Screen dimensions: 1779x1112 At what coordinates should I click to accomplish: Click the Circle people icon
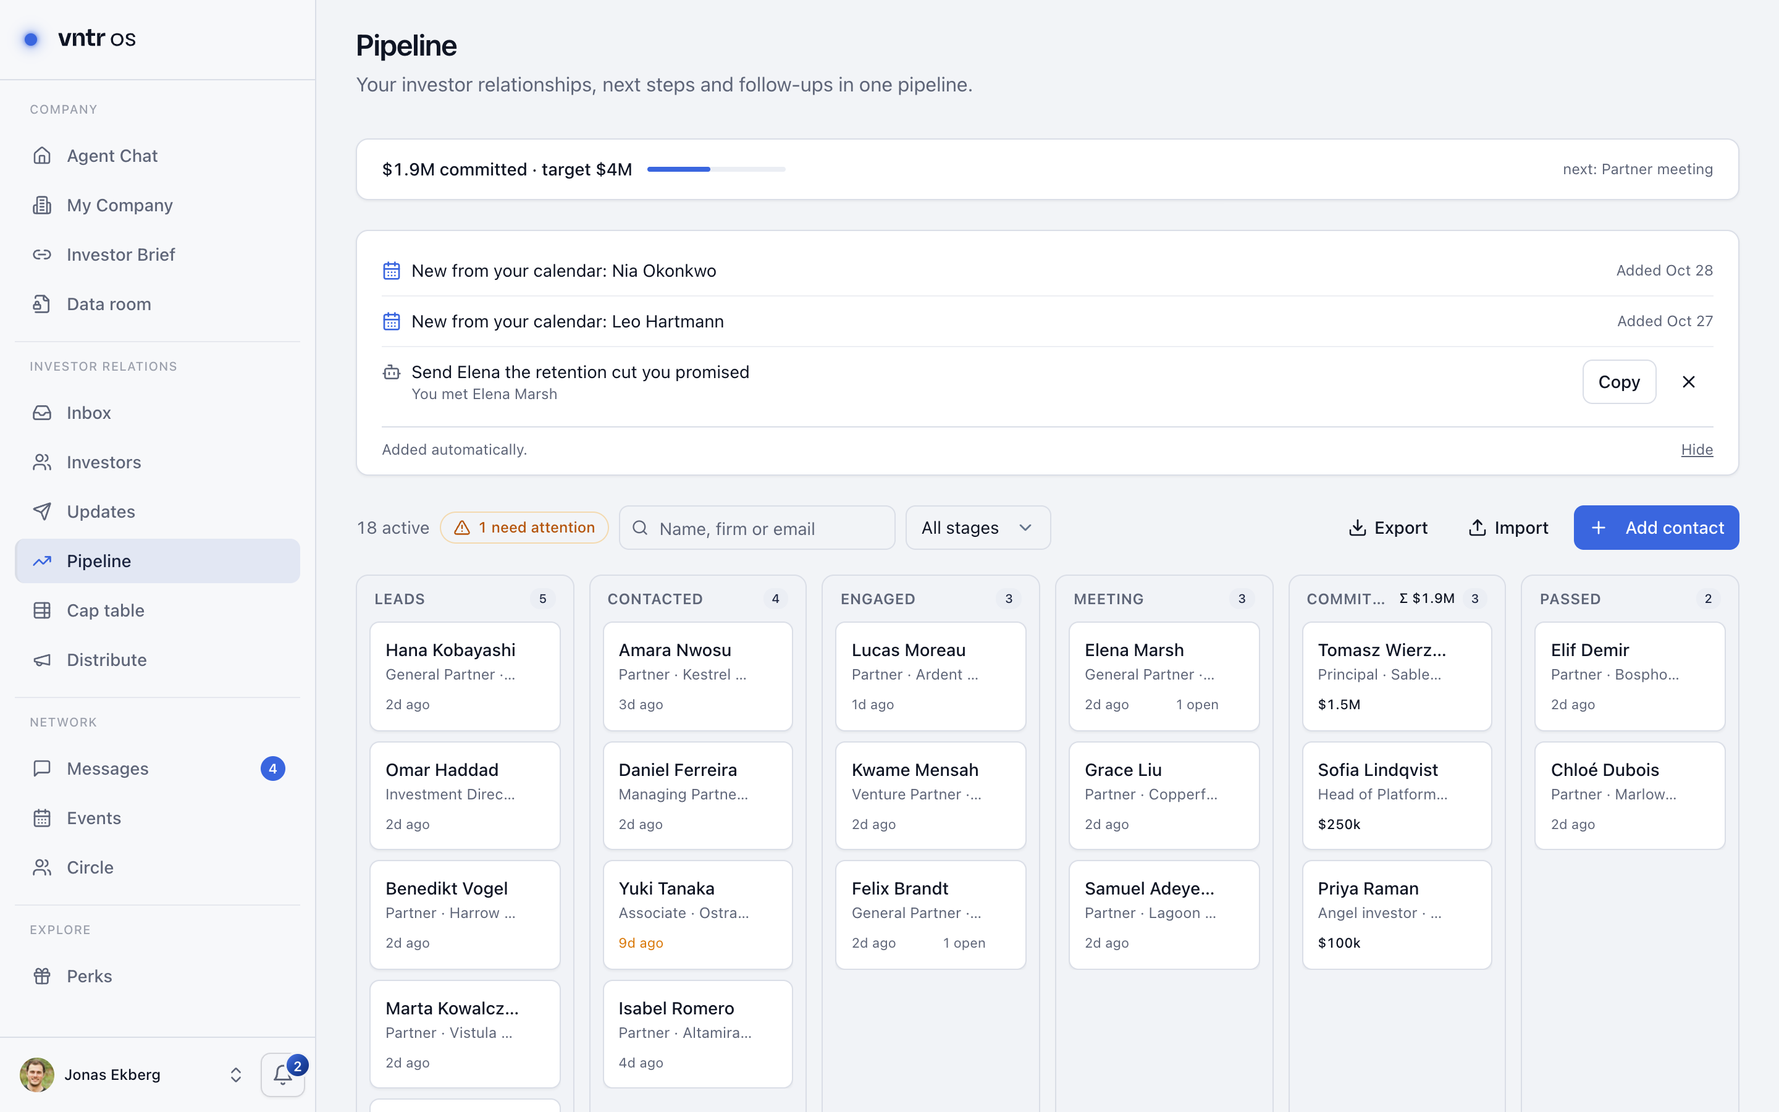click(42, 867)
